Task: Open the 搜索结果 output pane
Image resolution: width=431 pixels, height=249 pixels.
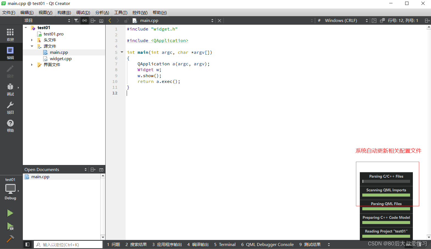Action: point(136,245)
